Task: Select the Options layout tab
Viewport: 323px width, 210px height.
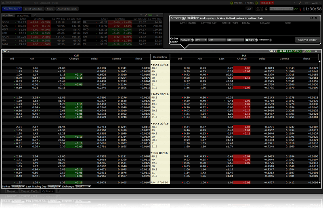Action: coord(48,191)
